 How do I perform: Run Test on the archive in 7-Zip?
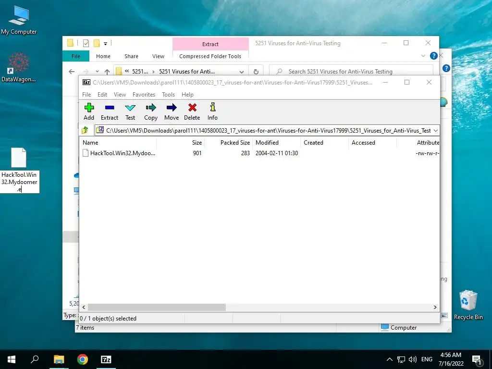coord(130,111)
